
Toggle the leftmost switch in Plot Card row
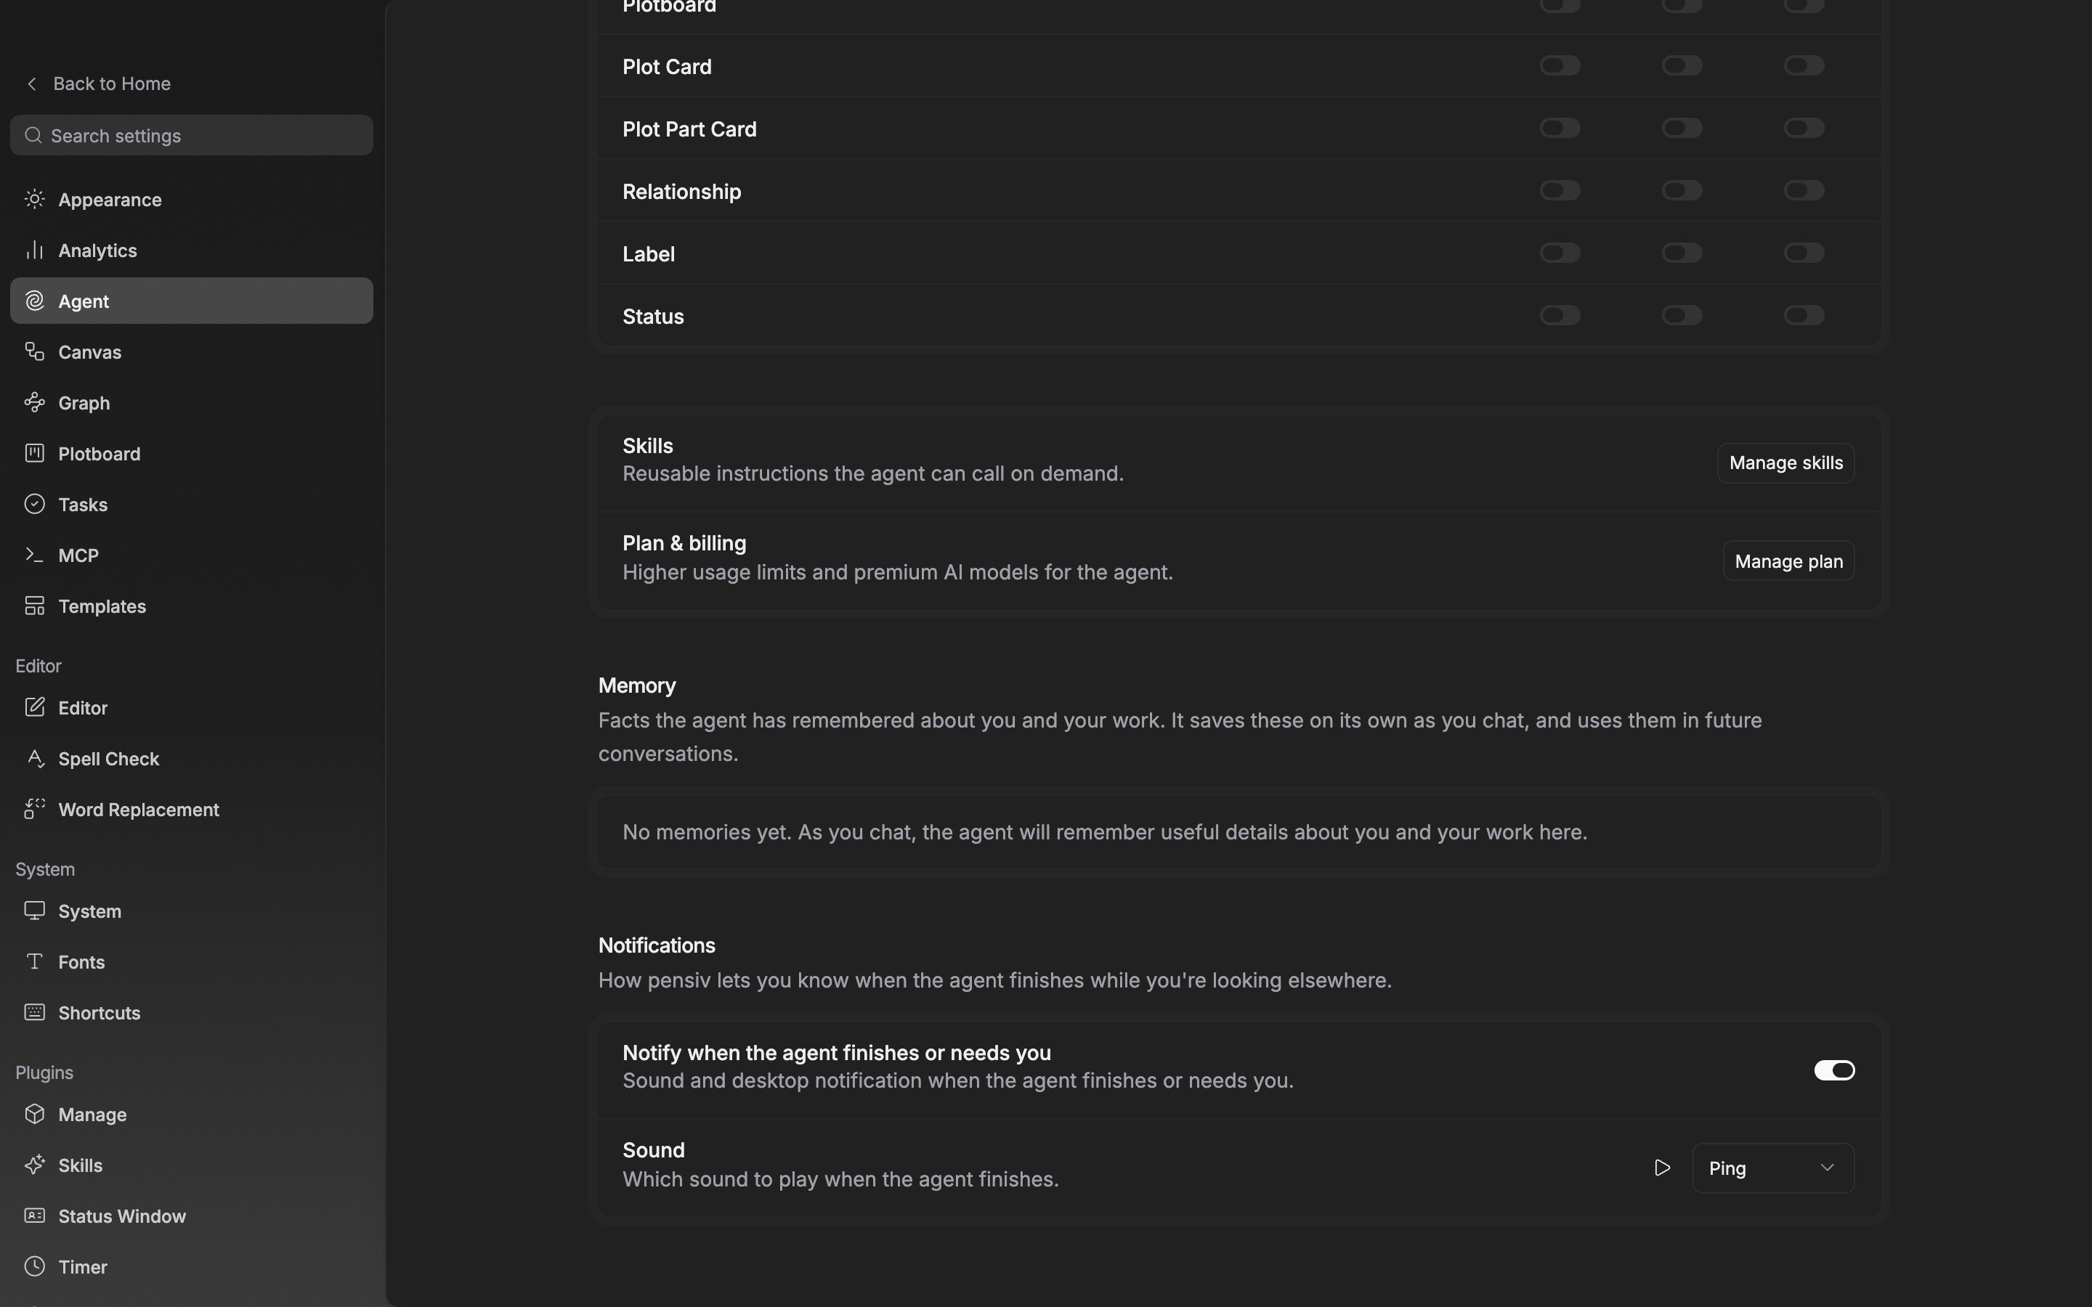(1560, 65)
